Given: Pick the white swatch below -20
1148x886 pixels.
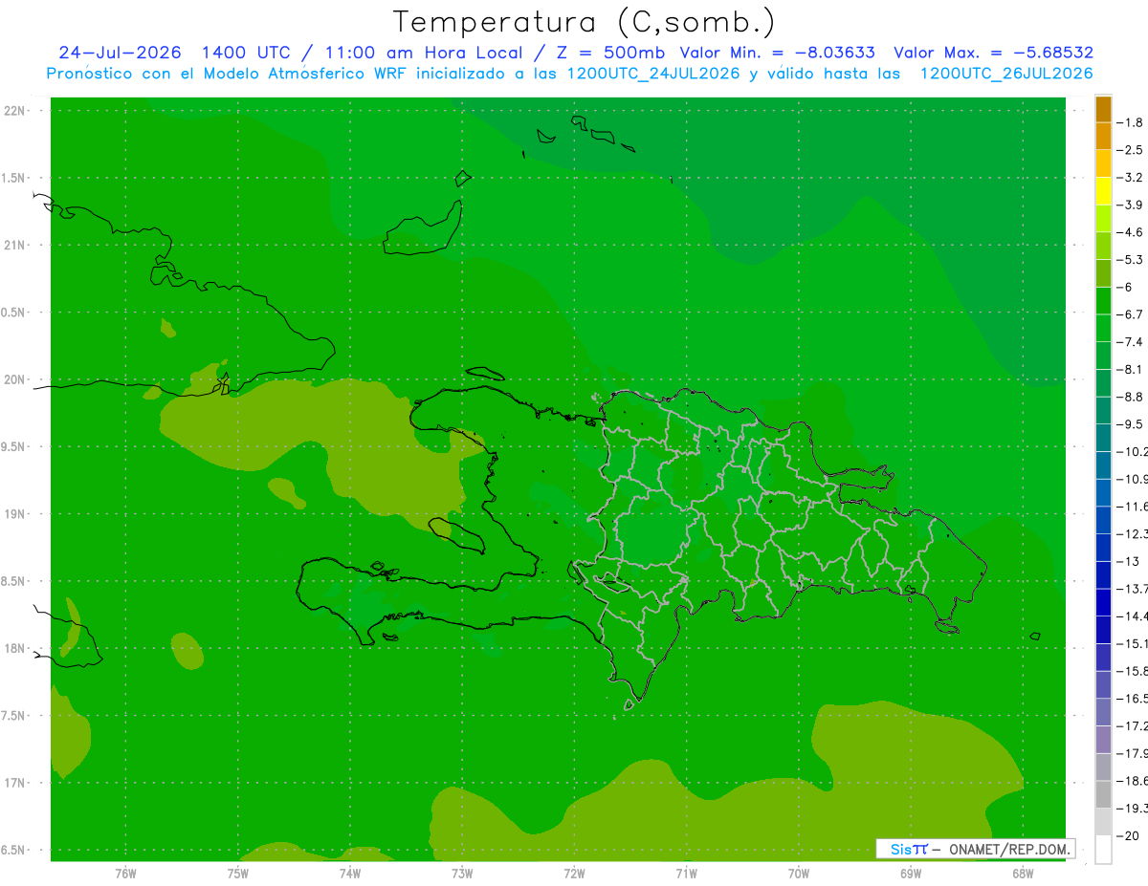Looking at the screenshot, I should 1103,850.
